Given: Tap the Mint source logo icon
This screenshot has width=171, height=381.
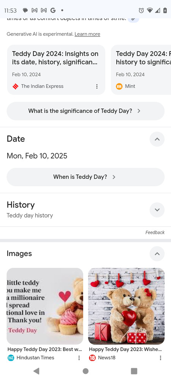Looking at the screenshot, I should click(119, 86).
